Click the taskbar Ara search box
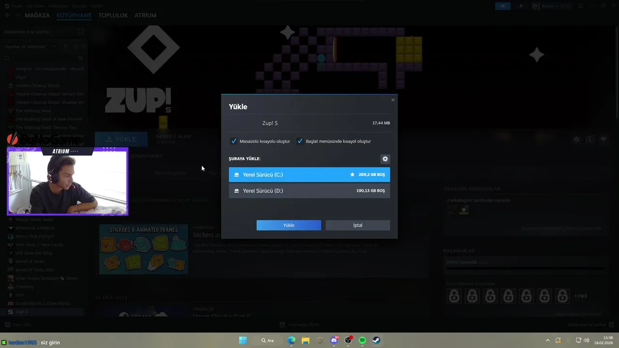Screen dimensions: 619x348 [267, 340]
